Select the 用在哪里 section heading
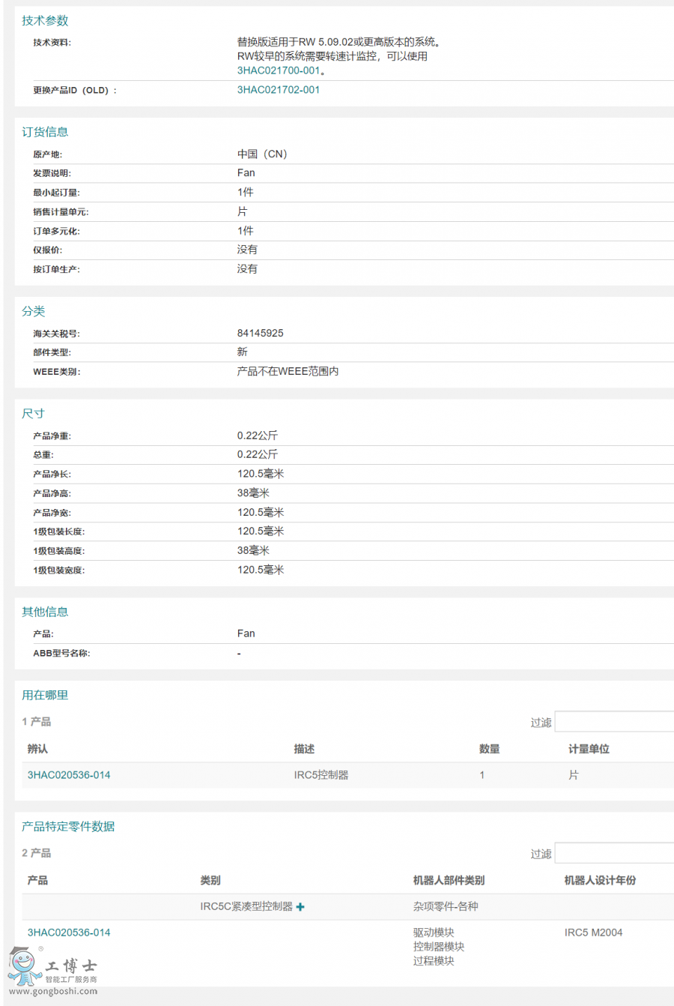The width and height of the screenshot is (674, 1006). tap(43, 695)
